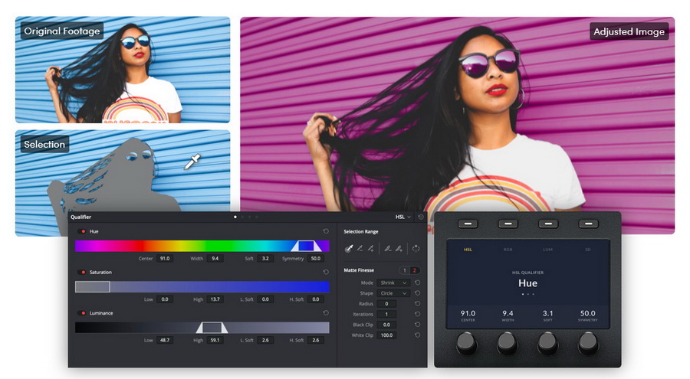Click the Saturation range bar

[x=202, y=286]
